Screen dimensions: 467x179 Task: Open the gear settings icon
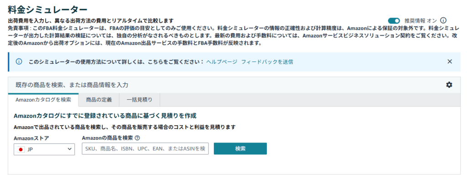449,85
